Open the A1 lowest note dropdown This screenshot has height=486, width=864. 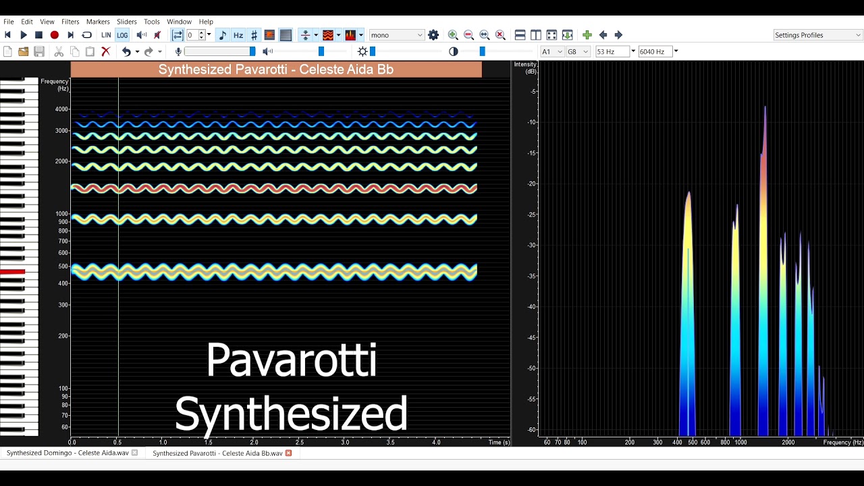(552, 51)
